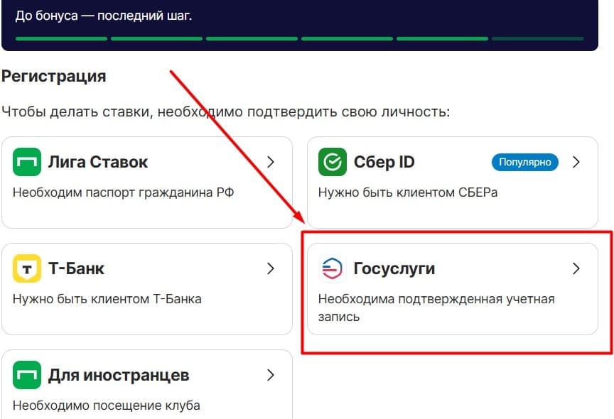Open the Для иностранцев chevron arrow
The width and height of the screenshot is (614, 419).
[x=270, y=375]
